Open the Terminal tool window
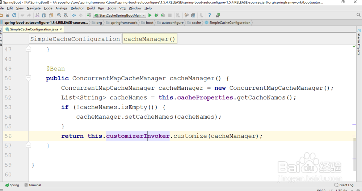The image size is (362, 191). coord(33,185)
